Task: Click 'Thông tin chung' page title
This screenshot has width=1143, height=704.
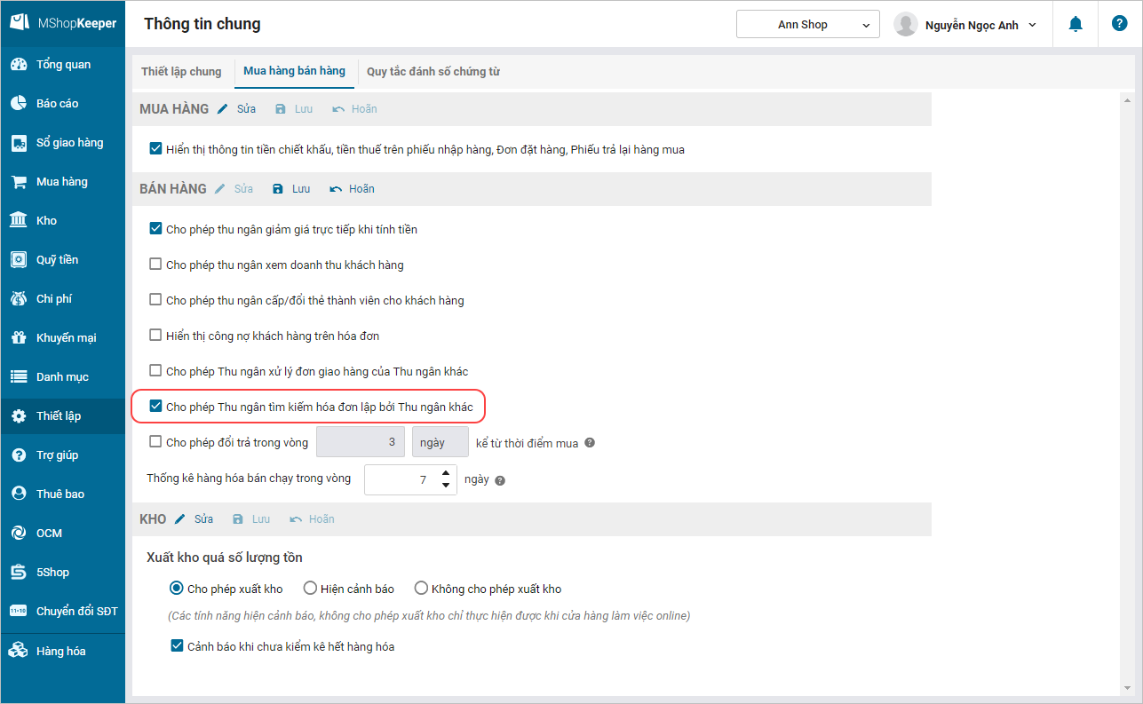Action: 202,24
